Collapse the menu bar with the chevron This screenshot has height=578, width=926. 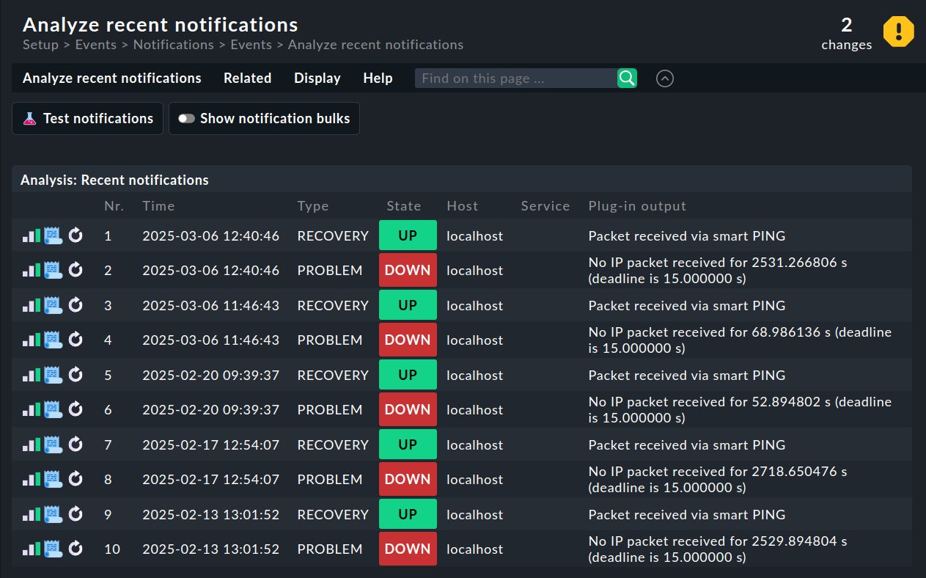[x=664, y=78]
